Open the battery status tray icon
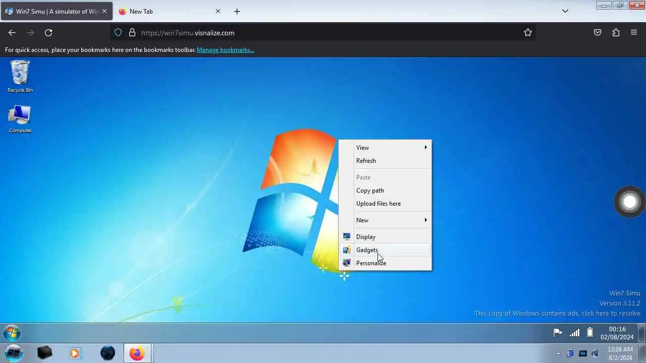The height and width of the screenshot is (363, 646). (589, 333)
